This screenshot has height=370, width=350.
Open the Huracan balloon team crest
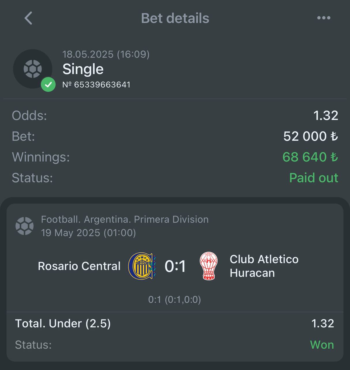coord(209,266)
